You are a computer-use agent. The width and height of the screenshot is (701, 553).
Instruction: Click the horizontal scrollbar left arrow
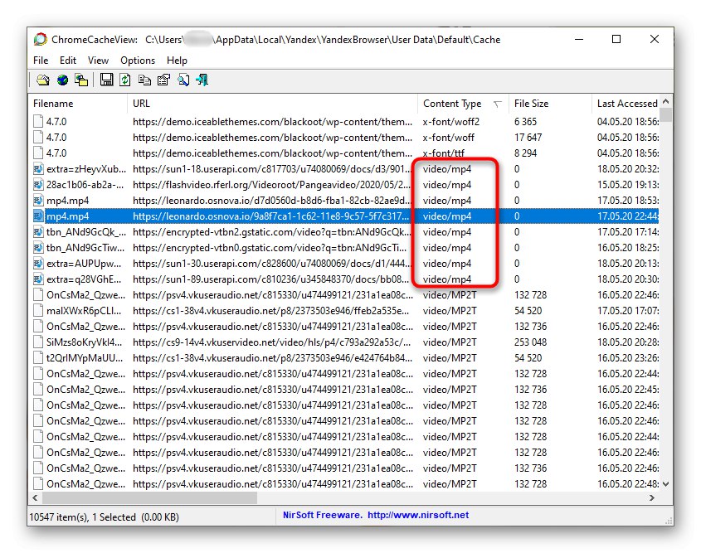pyautogui.click(x=35, y=497)
